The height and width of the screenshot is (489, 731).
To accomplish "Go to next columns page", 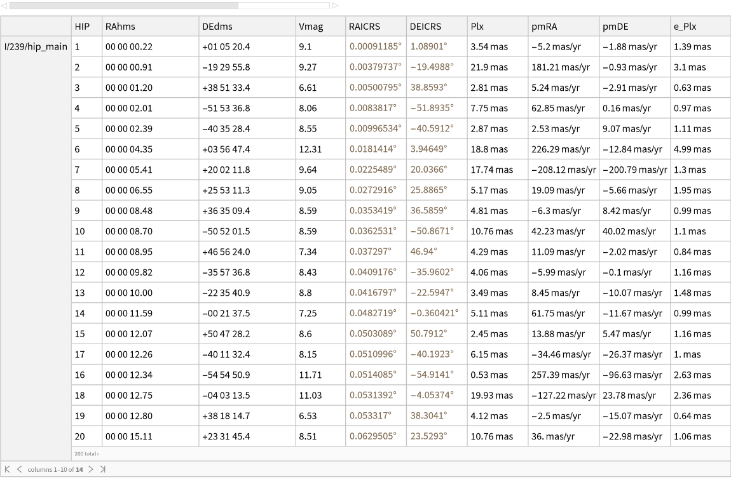I will (91, 469).
